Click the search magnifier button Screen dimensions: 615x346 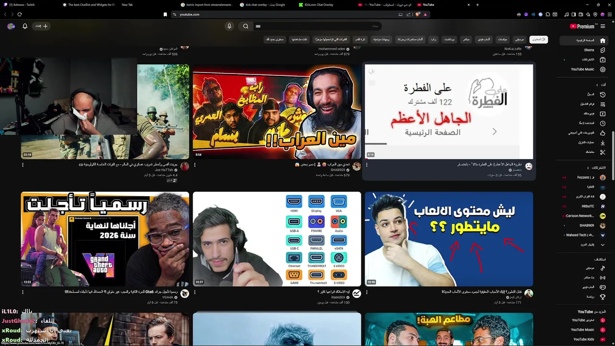point(246,26)
